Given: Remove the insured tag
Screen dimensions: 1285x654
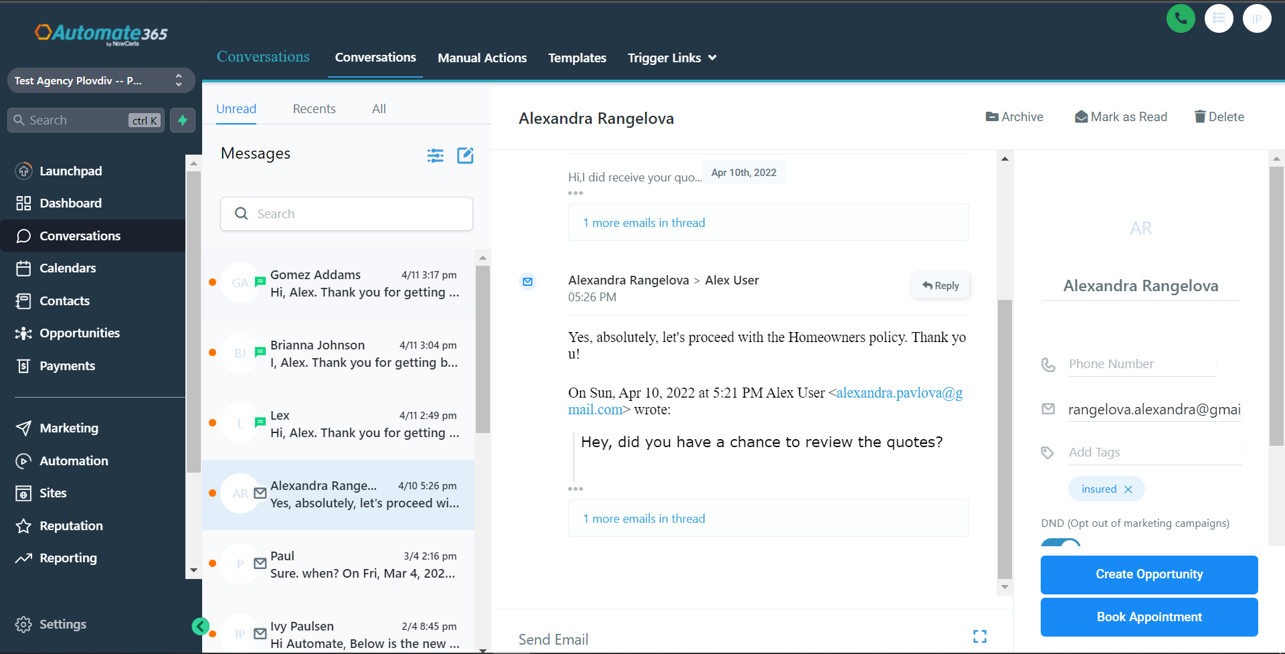Looking at the screenshot, I should click(x=1129, y=489).
